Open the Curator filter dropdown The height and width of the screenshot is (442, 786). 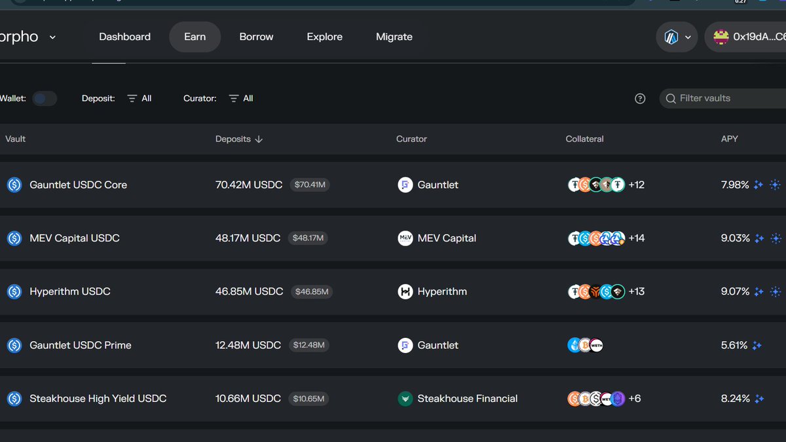(241, 98)
